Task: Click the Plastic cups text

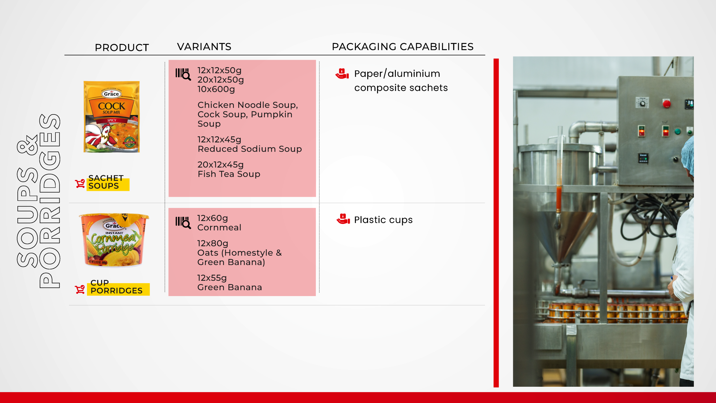Action: (383, 220)
